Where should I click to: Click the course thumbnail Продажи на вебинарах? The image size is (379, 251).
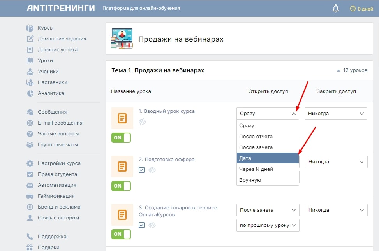point(122,39)
